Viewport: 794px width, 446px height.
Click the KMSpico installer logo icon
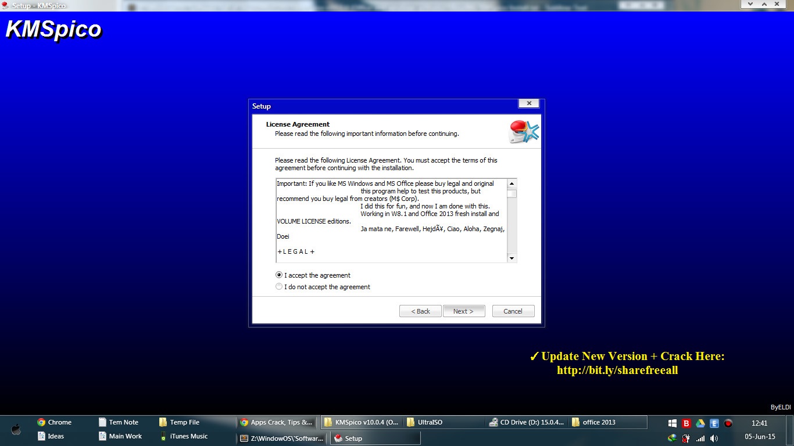524,132
